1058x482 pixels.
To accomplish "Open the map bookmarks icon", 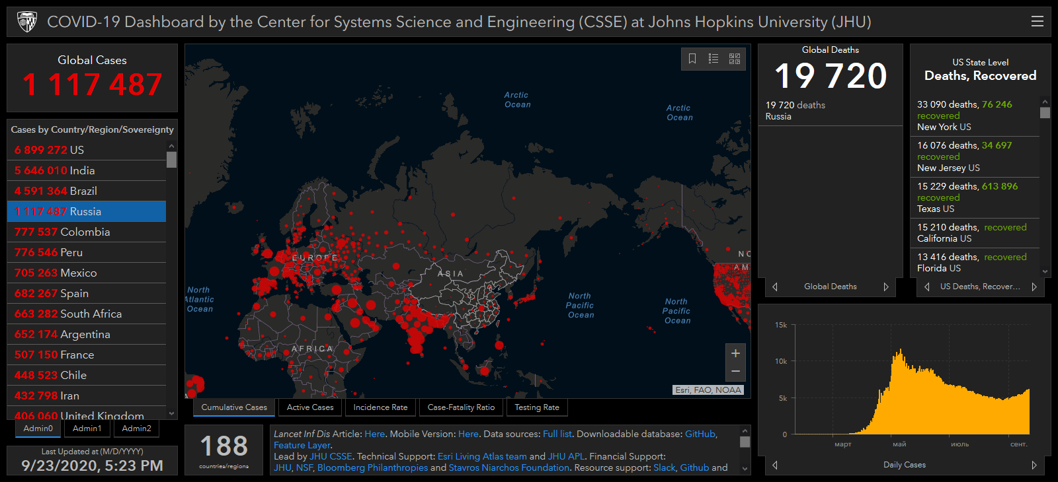I will 692,59.
